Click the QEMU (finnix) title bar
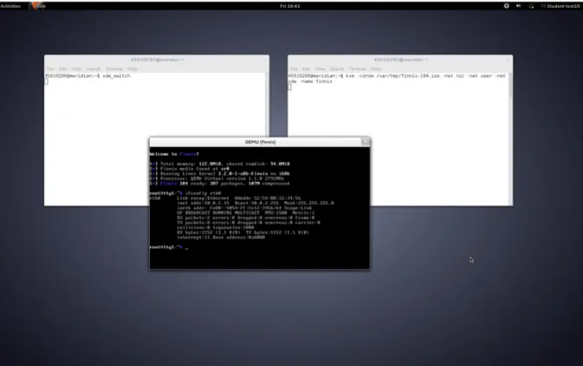Image resolution: width=583 pixels, height=366 pixels. click(x=260, y=142)
